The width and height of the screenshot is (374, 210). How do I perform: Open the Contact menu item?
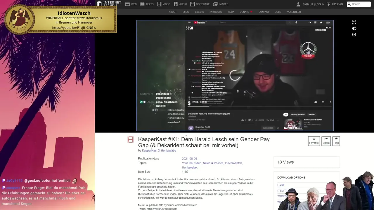point(264,12)
